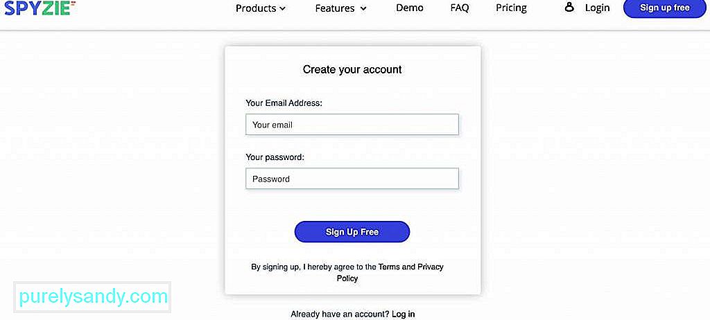Image resolution: width=710 pixels, height=320 pixels.
Task: Focus the Password input field
Action: point(352,179)
